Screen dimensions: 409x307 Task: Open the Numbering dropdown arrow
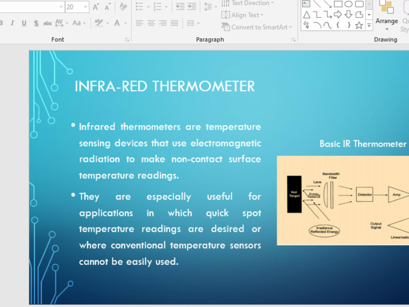(x=166, y=7)
